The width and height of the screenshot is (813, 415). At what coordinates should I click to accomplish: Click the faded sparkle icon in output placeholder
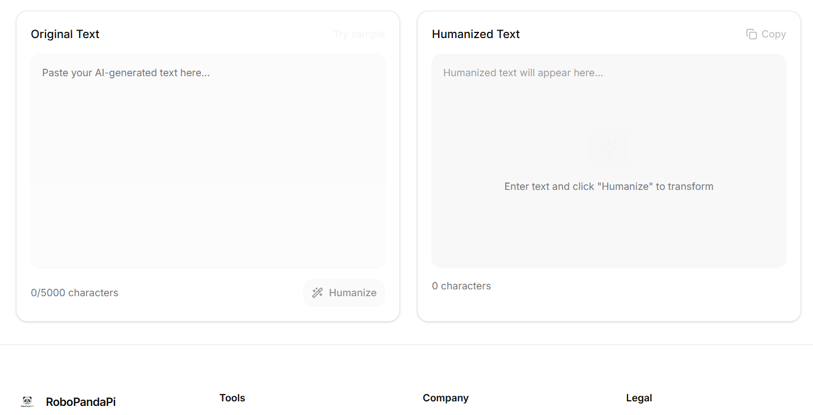coord(609,147)
